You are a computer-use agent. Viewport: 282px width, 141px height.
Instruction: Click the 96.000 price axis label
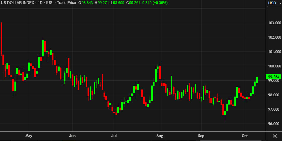[x=274, y=124]
